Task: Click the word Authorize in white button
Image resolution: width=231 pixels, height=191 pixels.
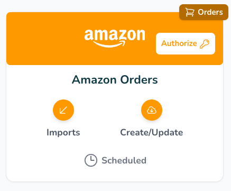Action: pyautogui.click(x=179, y=43)
